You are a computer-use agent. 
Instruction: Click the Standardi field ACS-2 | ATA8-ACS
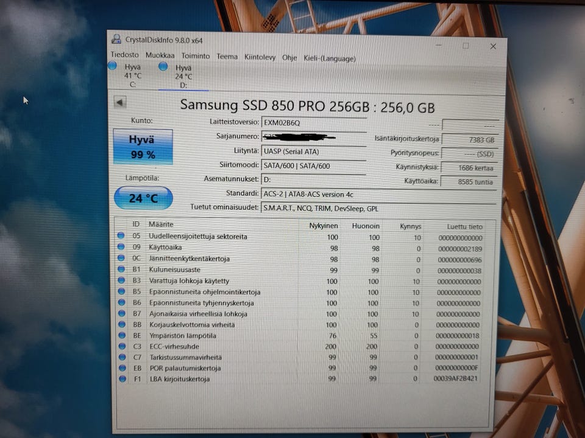click(378, 195)
